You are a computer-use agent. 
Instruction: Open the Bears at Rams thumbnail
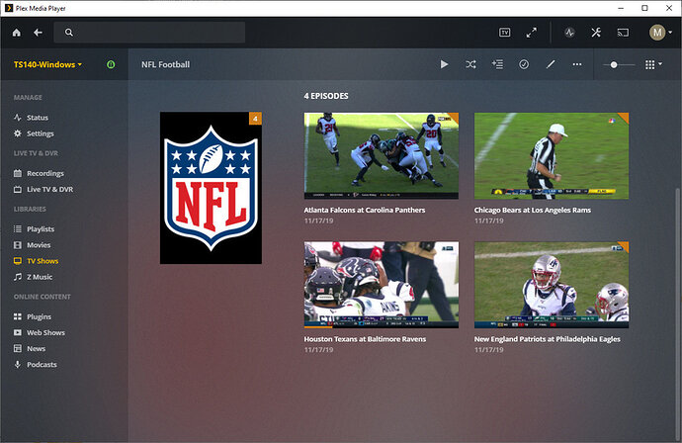[x=552, y=156]
